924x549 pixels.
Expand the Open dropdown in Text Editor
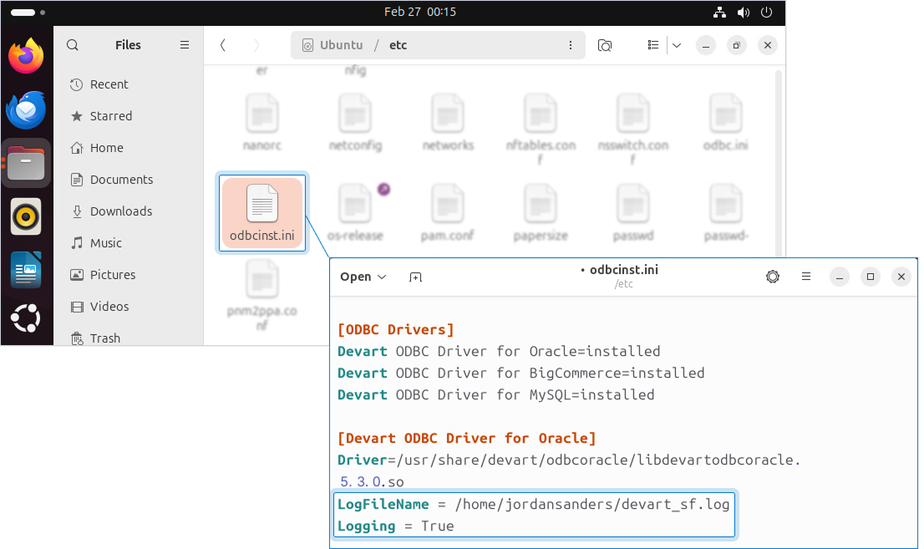point(363,277)
